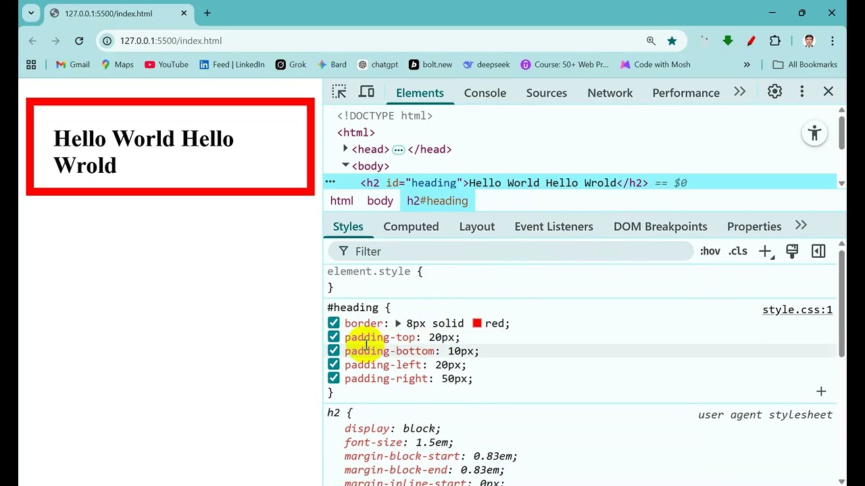Open the Properties tab
The width and height of the screenshot is (865, 486).
[754, 227]
